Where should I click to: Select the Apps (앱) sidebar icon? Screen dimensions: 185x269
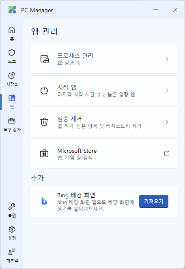coord(12,98)
